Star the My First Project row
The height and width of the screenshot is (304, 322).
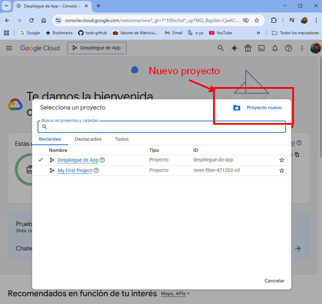[x=281, y=170]
